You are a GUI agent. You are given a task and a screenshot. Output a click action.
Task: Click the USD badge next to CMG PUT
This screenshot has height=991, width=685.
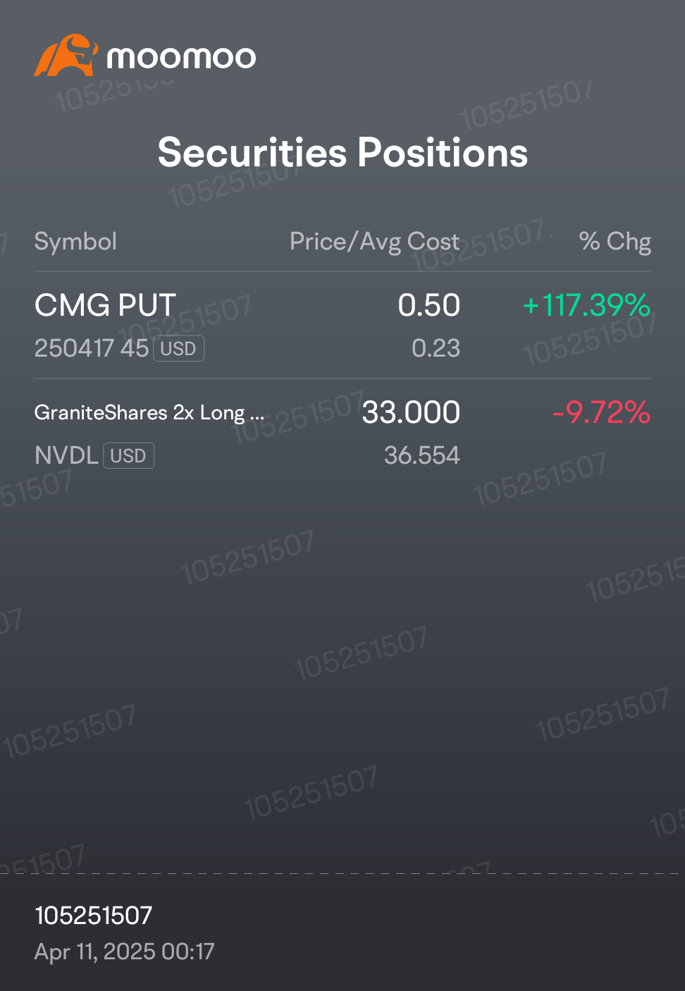(178, 349)
